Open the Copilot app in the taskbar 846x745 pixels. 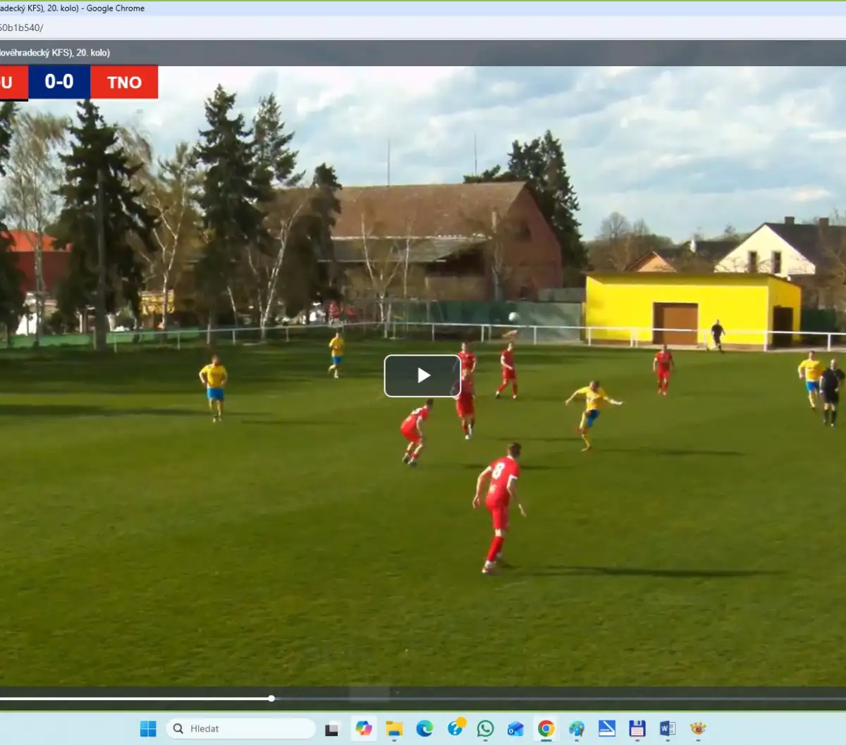[364, 728]
